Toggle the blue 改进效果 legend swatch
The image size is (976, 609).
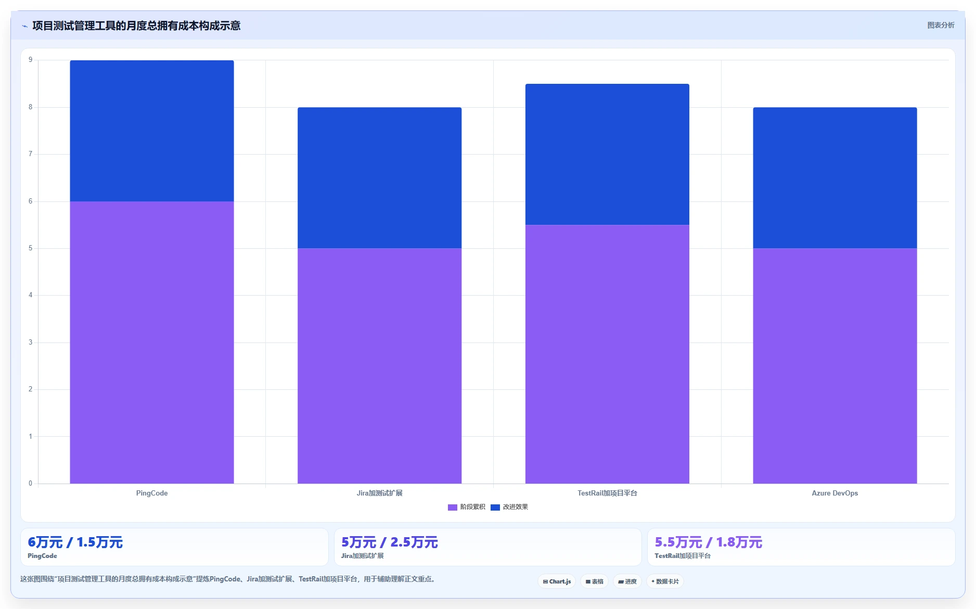[x=495, y=507]
